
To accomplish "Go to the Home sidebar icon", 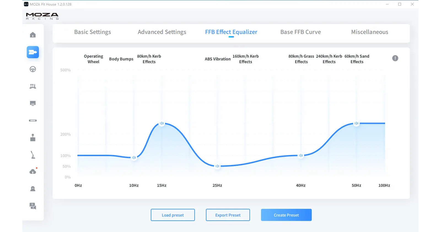I will click(33, 35).
